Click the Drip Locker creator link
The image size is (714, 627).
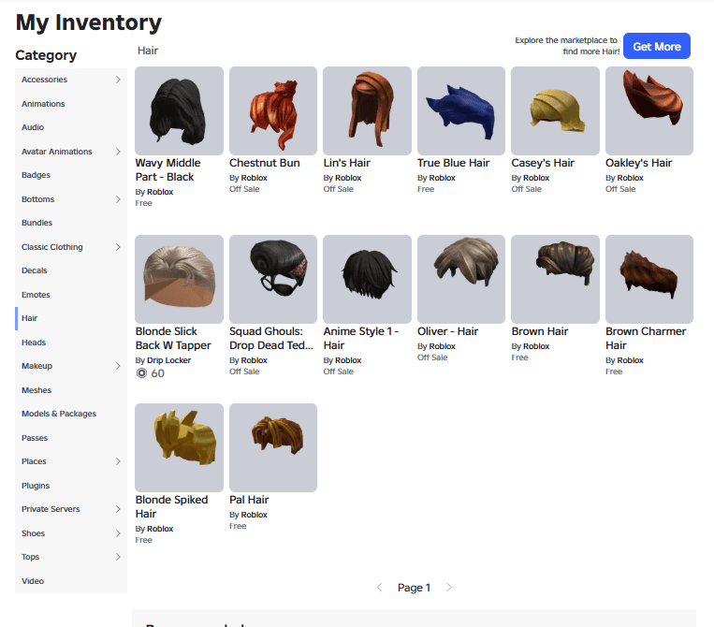[x=169, y=360]
